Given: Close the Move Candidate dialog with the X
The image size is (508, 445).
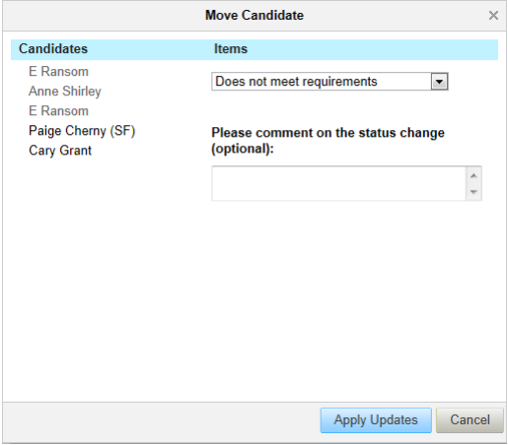Looking at the screenshot, I should click(493, 15).
